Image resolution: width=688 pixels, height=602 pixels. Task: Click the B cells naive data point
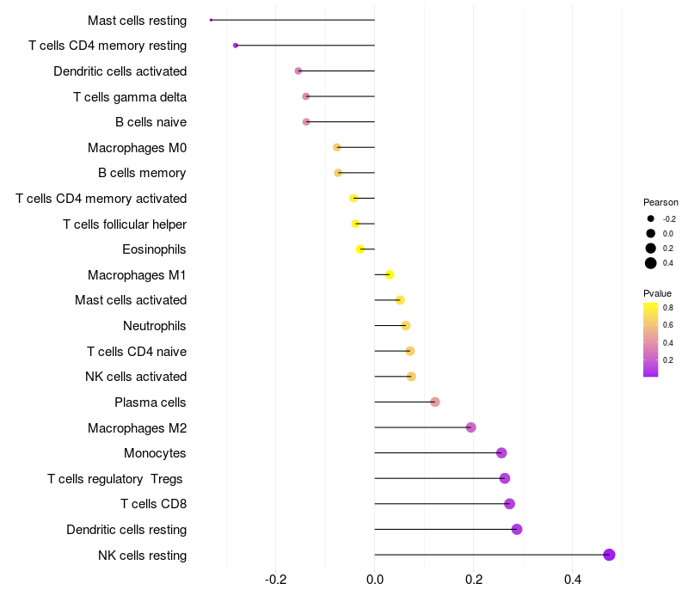[x=306, y=121]
